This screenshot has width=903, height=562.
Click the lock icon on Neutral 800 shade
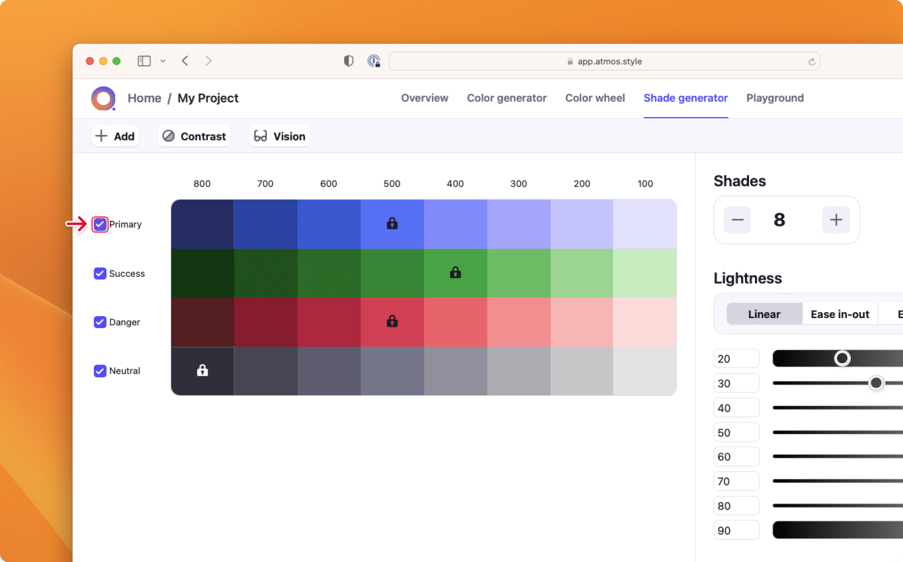[x=202, y=370]
